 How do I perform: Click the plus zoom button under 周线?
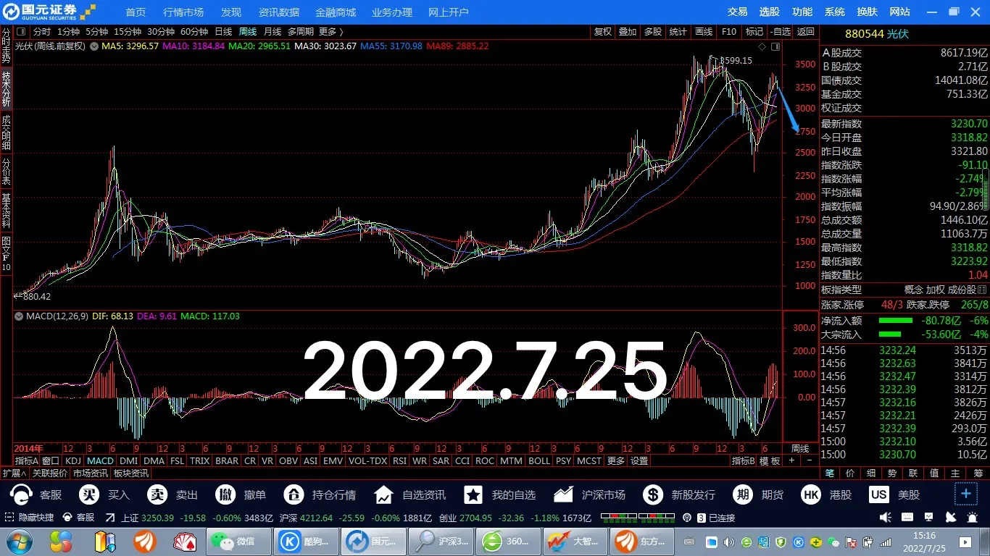point(791,460)
